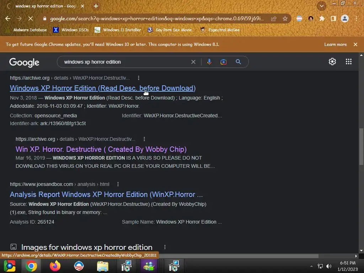Click the striped flag extension icon
Screen dimensions: 364x273
pyautogui.click(x=299, y=18)
